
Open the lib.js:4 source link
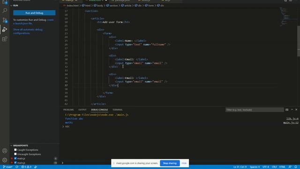click(x=292, y=119)
